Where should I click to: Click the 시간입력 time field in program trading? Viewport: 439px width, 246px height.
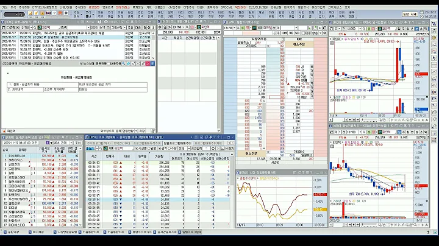click(x=206, y=149)
